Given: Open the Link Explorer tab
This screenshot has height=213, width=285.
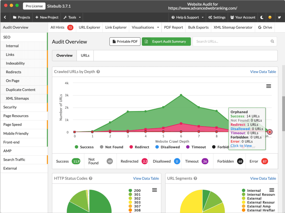Looking at the screenshot, I should [116, 27].
